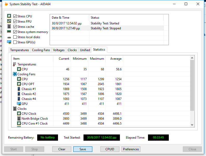Uncheck the Stress cache checkbox
Viewport: 206px width, 156px height.
point(15,27)
